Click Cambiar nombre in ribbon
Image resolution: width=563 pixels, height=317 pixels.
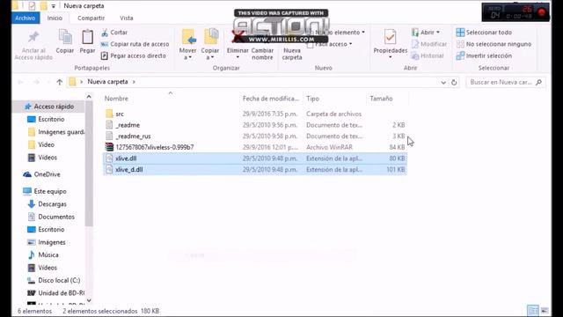pyautogui.click(x=262, y=54)
